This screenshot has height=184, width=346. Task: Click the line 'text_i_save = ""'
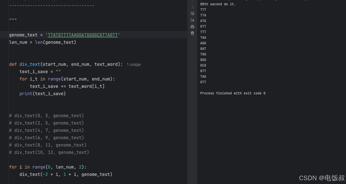(40, 72)
